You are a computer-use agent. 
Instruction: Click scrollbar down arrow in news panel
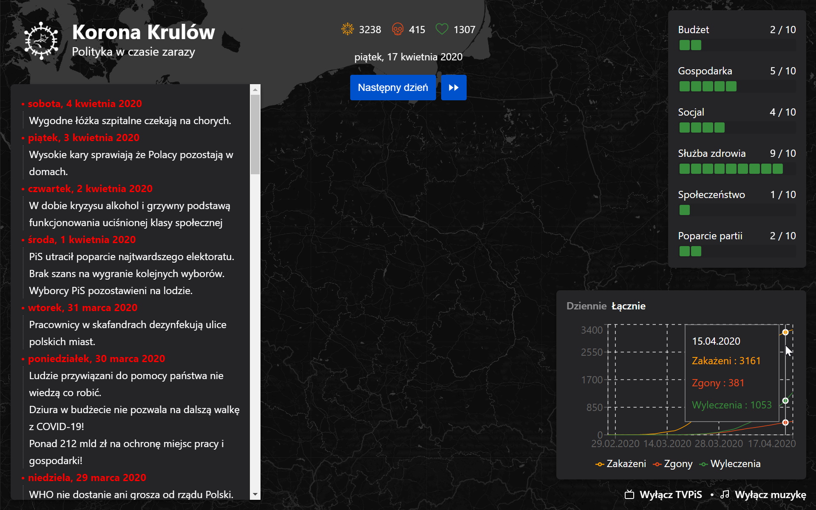255,494
